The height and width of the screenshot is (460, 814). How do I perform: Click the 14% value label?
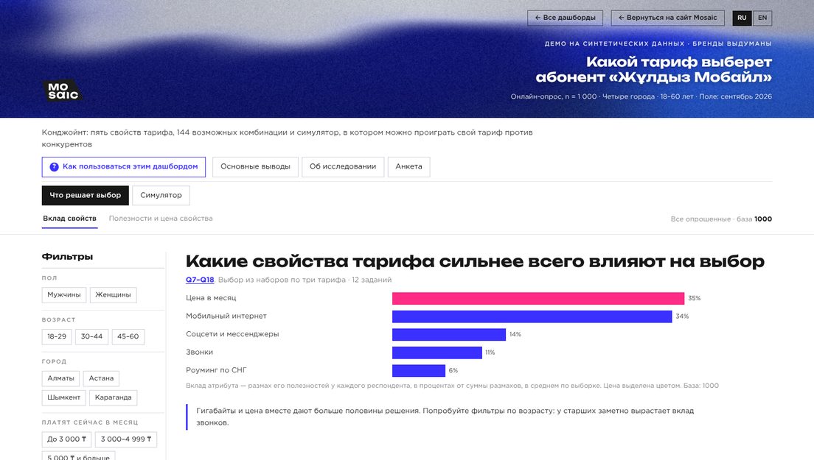(x=515, y=335)
